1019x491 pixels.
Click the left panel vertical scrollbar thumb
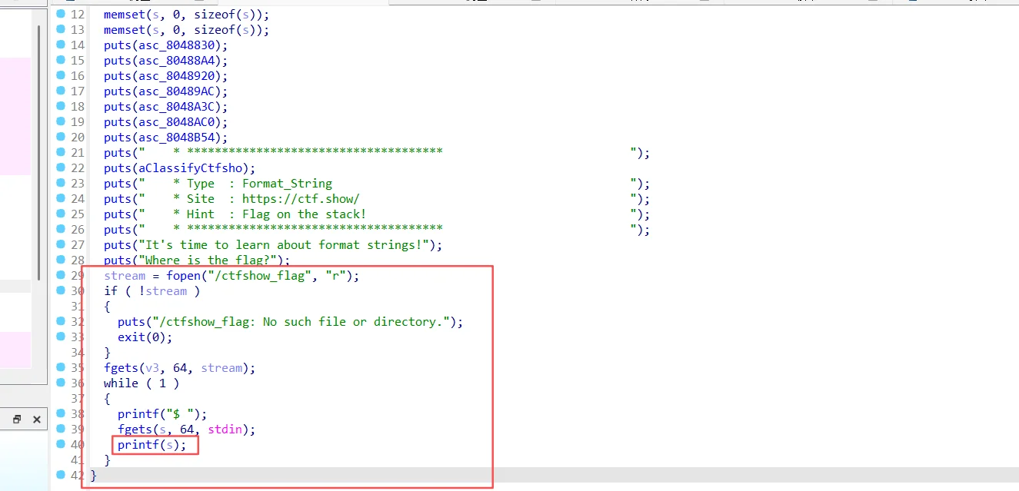[x=38, y=154]
